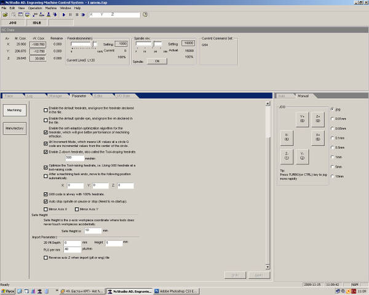Click the Y- (2) jog button
The height and width of the screenshot is (295, 369).
pyautogui.click(x=303, y=156)
